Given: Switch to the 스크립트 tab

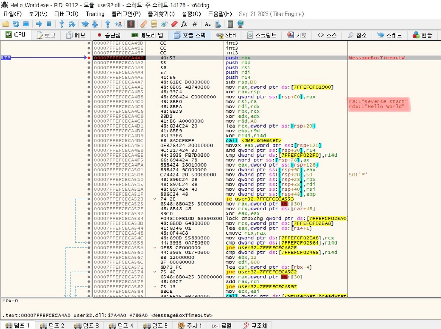Looking at the screenshot, I should [x=262, y=35].
